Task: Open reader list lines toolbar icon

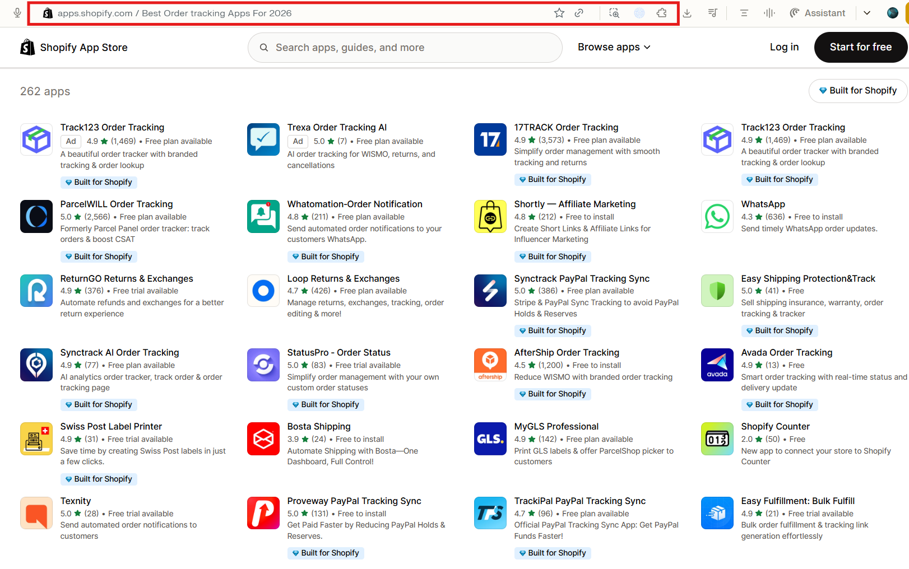Action: [x=744, y=13]
